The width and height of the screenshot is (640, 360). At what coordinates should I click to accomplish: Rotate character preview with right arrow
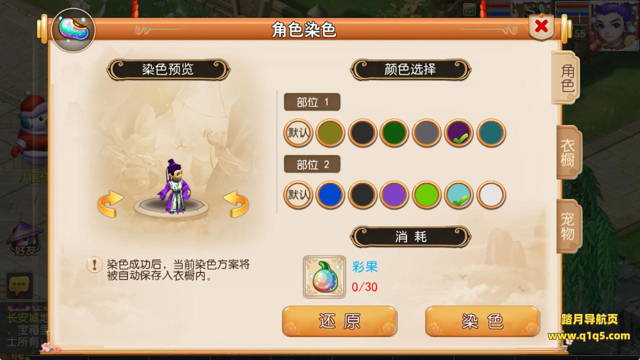pyautogui.click(x=236, y=204)
